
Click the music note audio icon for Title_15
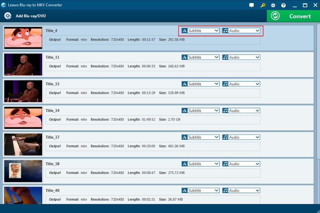point(225,84)
